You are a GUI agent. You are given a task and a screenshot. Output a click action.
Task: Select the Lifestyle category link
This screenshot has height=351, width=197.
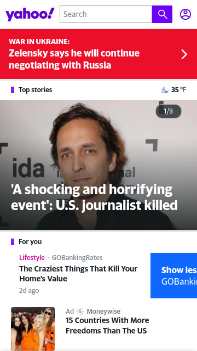point(32,258)
